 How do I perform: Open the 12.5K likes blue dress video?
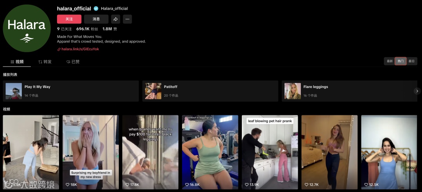389,152
